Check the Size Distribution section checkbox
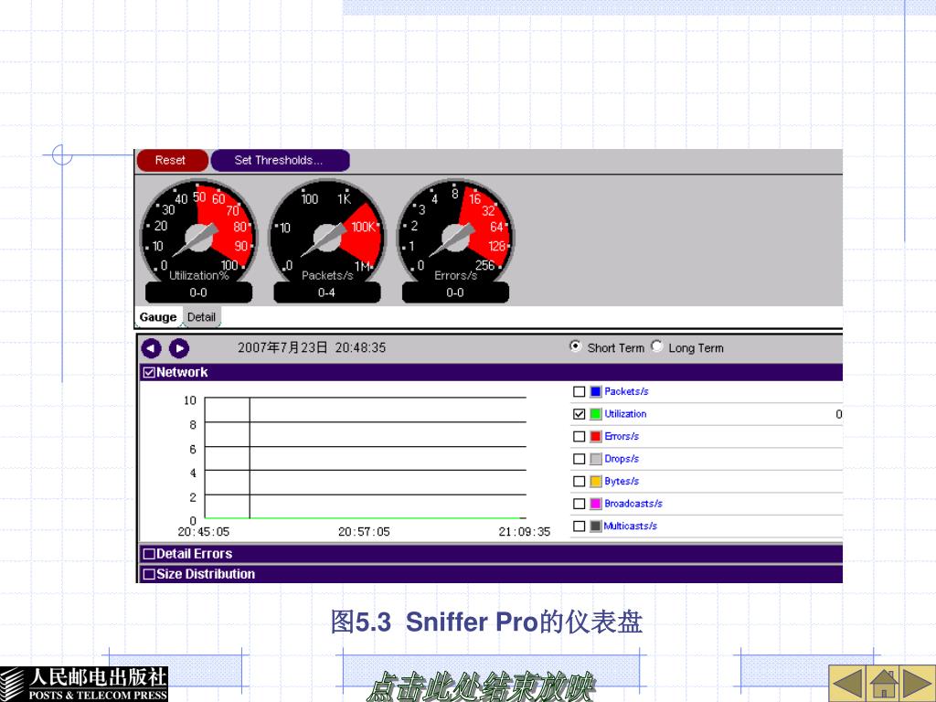 (x=149, y=574)
